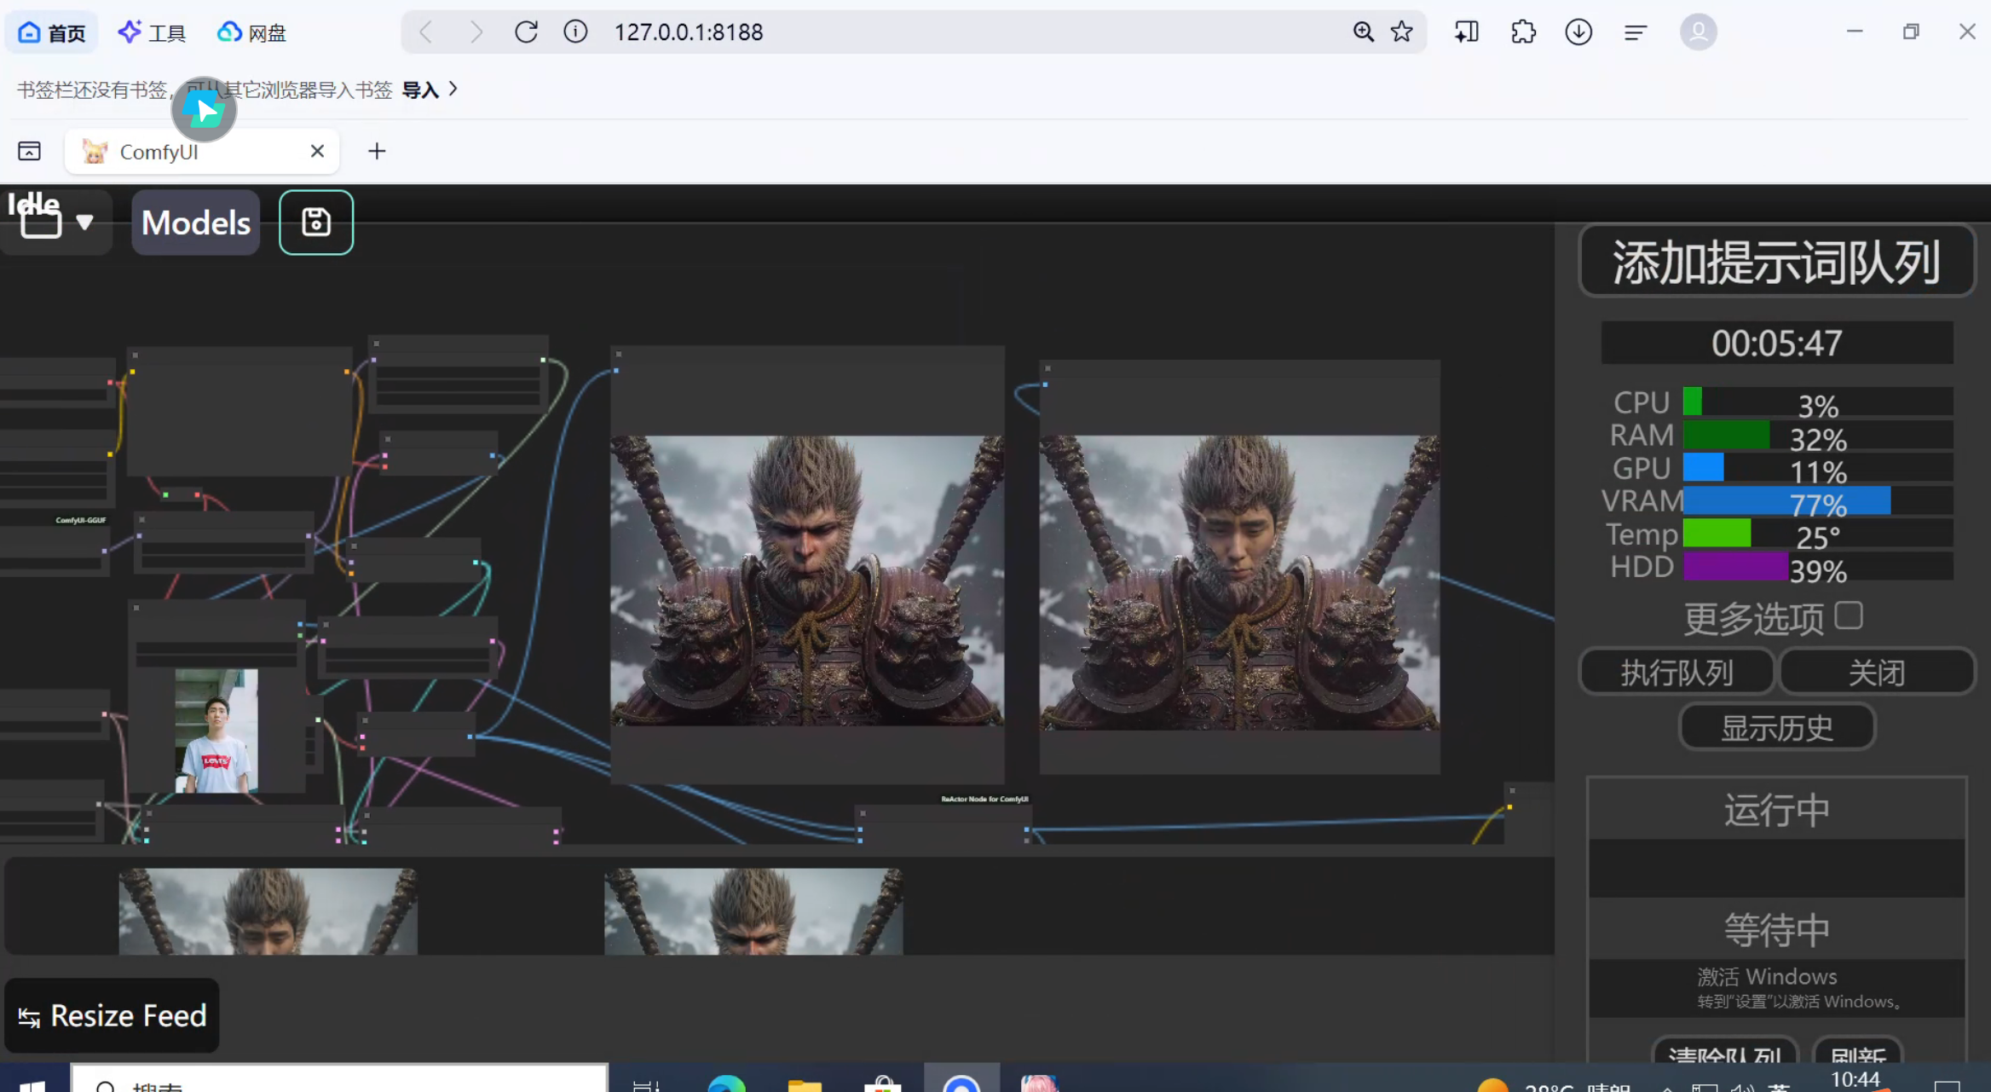Screen dimensions: 1991x1092
Task: Save workflow with disk icon
Action: (x=316, y=222)
